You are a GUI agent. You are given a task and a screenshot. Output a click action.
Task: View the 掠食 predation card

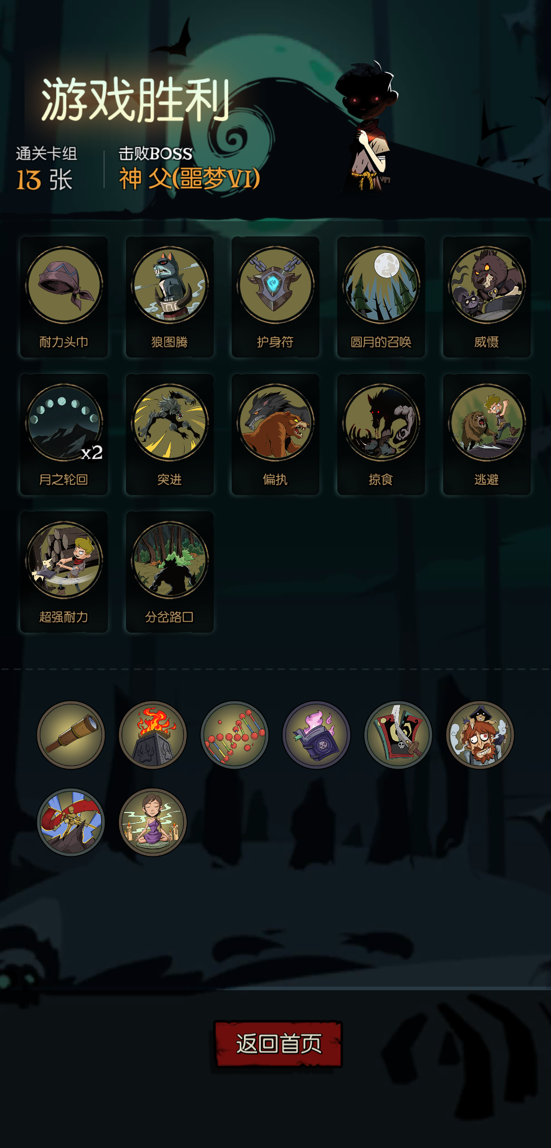[381, 434]
